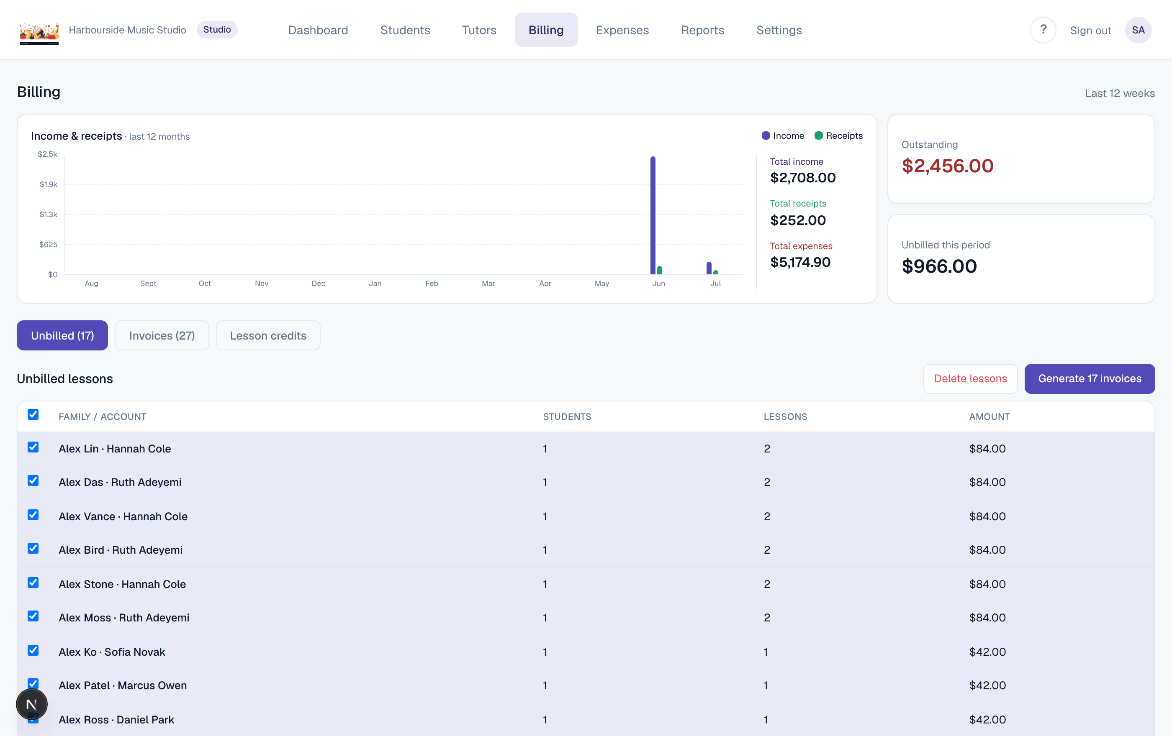The image size is (1172, 736).
Task: Select the Alex Ross · Daniel Park name
Action: click(116, 719)
